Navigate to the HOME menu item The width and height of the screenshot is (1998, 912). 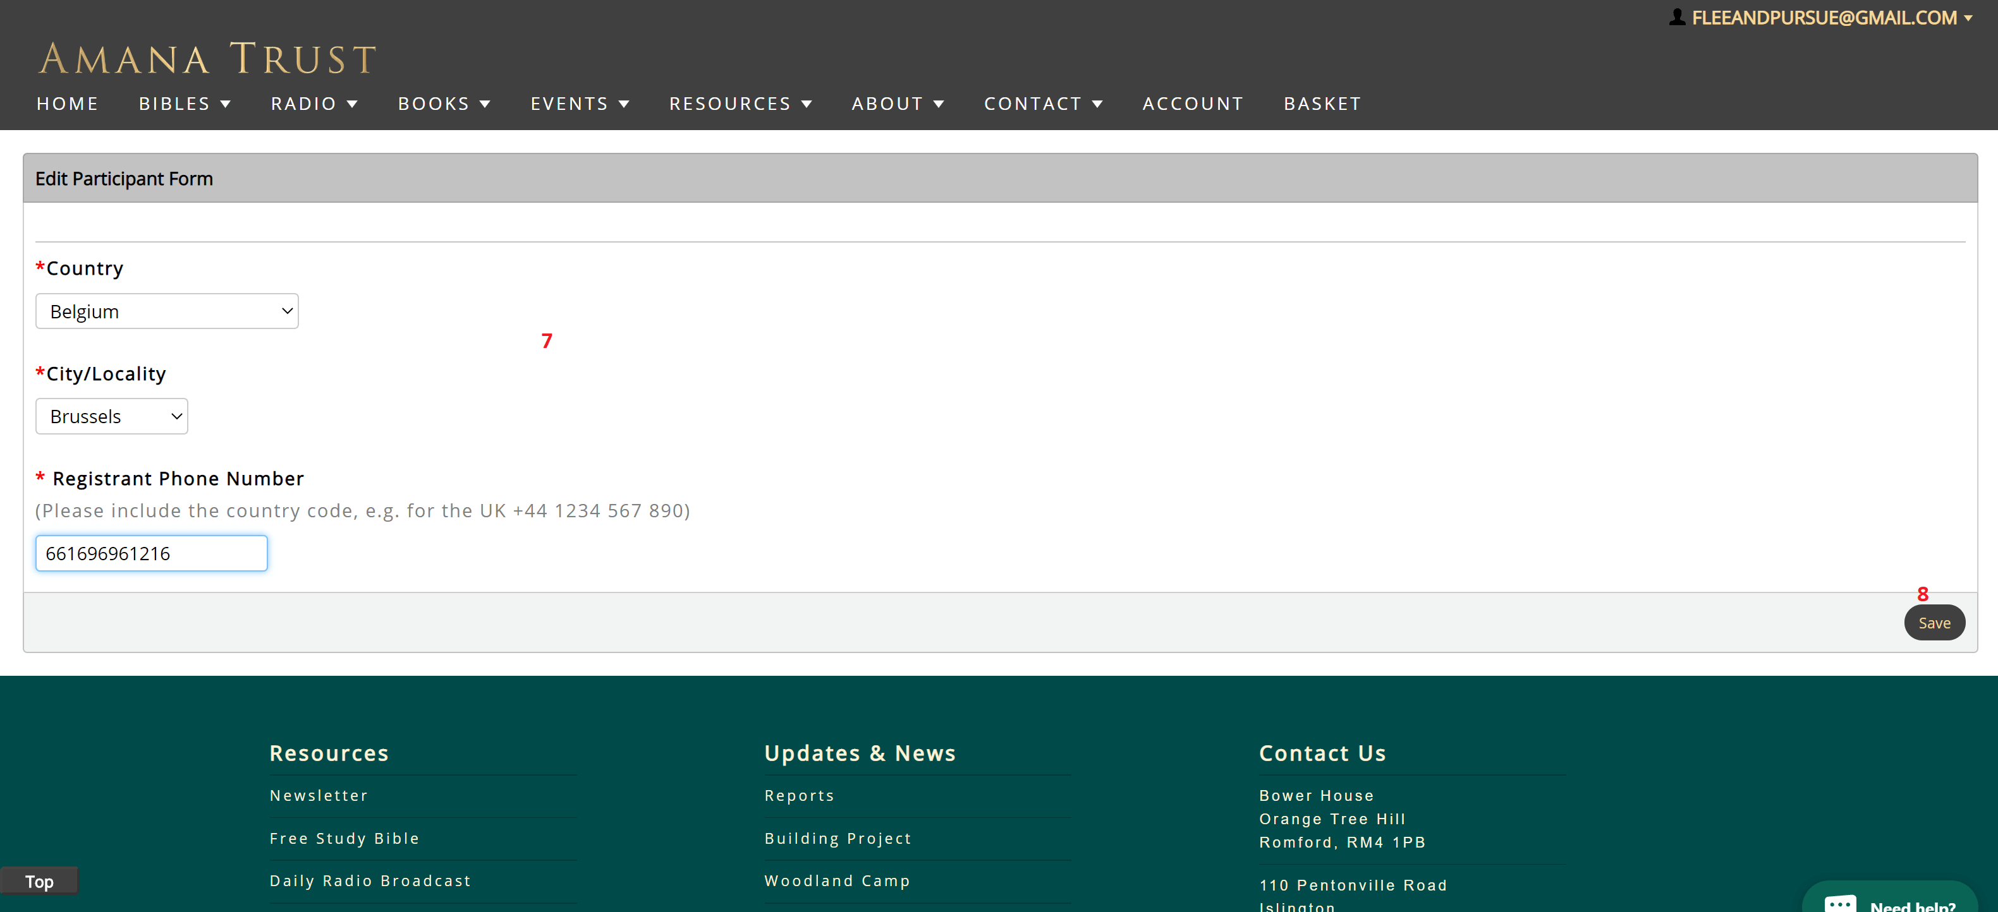click(x=68, y=103)
